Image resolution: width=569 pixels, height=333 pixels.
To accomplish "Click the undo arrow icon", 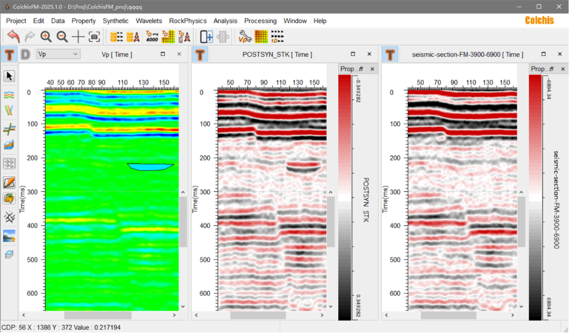I will pos(13,37).
